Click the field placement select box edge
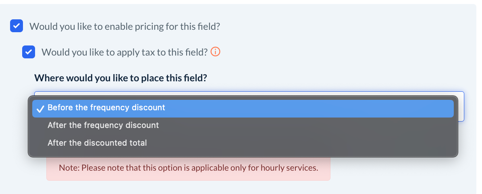This screenshot has height=194, width=482. coord(461,107)
